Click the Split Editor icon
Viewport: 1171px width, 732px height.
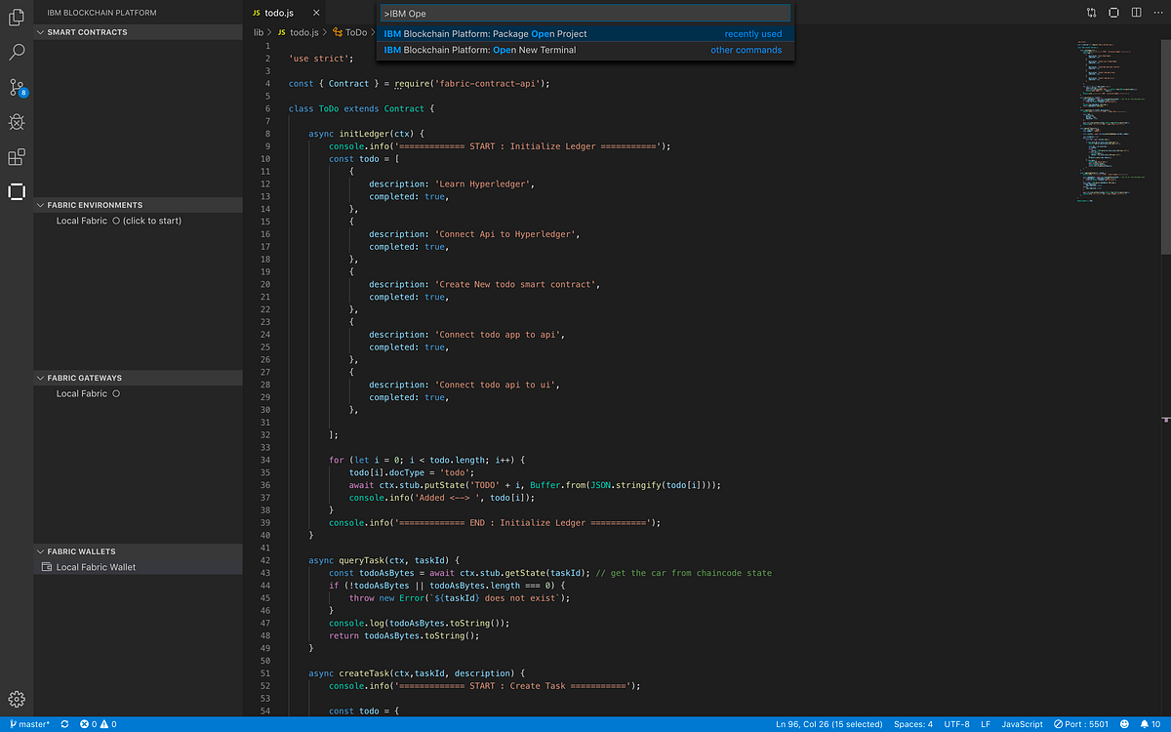[1137, 12]
